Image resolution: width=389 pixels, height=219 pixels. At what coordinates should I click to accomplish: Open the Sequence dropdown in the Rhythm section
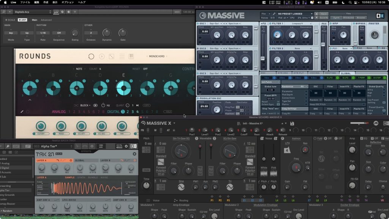pyautogui.click(x=58, y=33)
